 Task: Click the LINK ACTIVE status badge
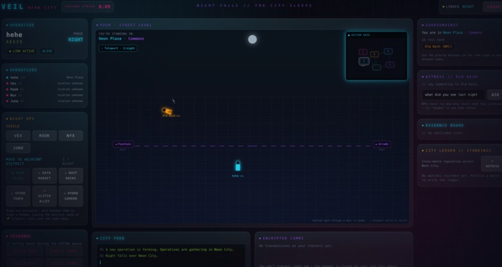tap(22, 51)
